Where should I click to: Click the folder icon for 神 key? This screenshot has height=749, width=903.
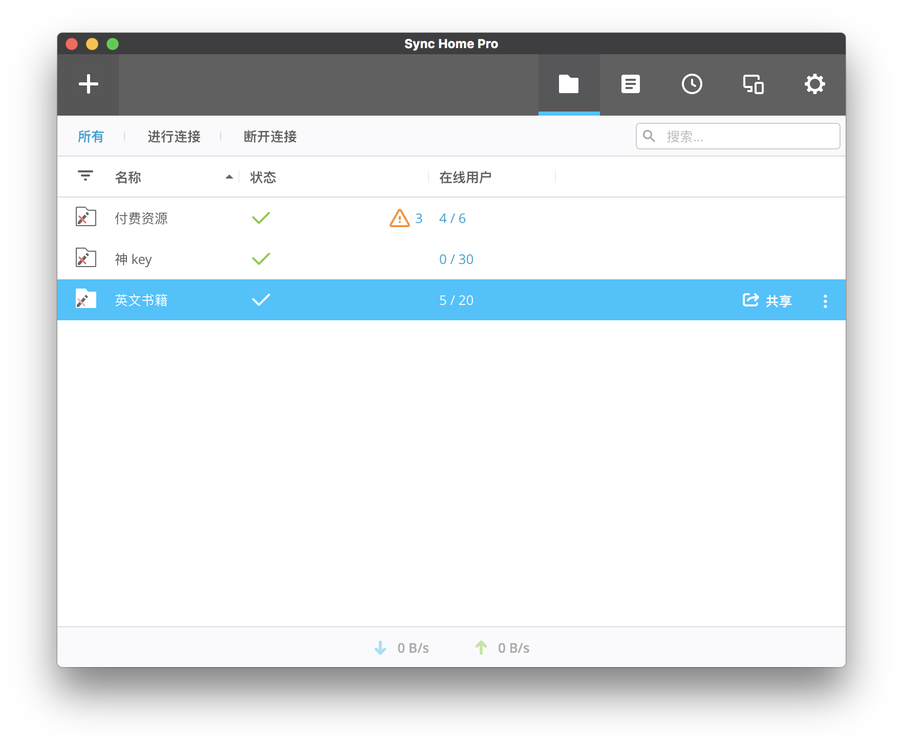(85, 258)
